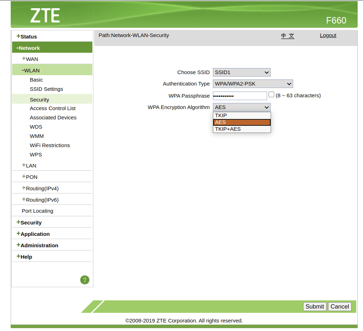The height and width of the screenshot is (331, 363).
Task: Focus the WPA Passphrase field
Action: [240, 96]
